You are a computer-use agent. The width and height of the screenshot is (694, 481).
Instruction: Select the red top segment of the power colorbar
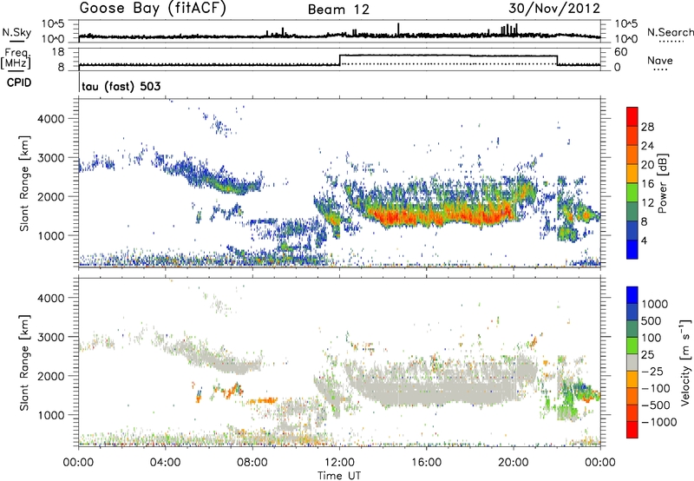[x=632, y=116]
